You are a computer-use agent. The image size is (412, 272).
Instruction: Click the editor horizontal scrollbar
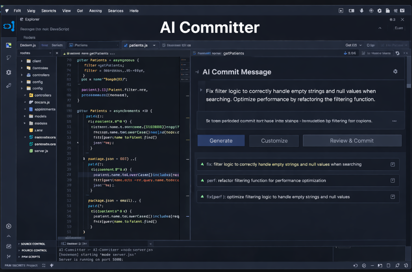click(71, 238)
